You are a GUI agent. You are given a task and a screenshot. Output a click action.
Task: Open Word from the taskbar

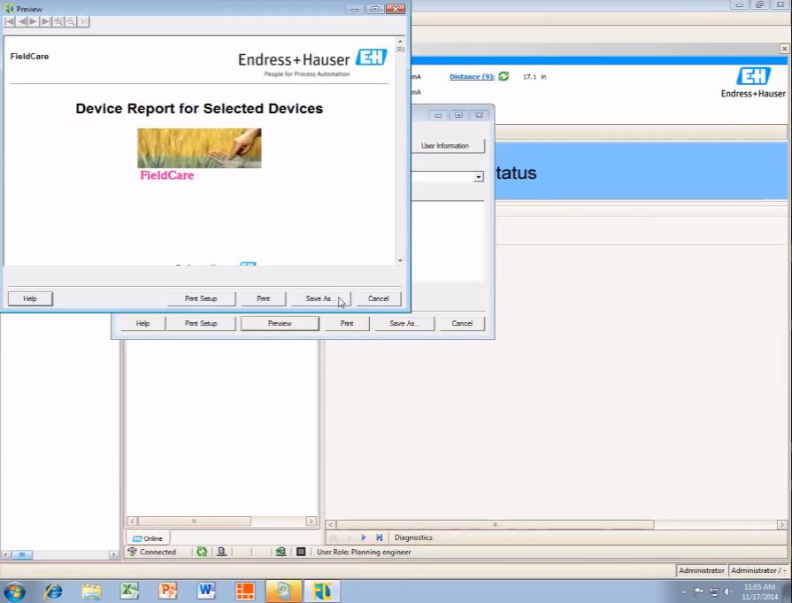(x=206, y=591)
